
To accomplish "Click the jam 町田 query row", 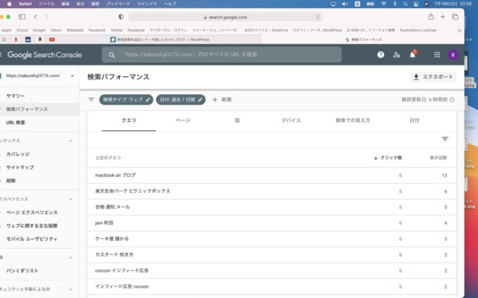I will (x=272, y=223).
